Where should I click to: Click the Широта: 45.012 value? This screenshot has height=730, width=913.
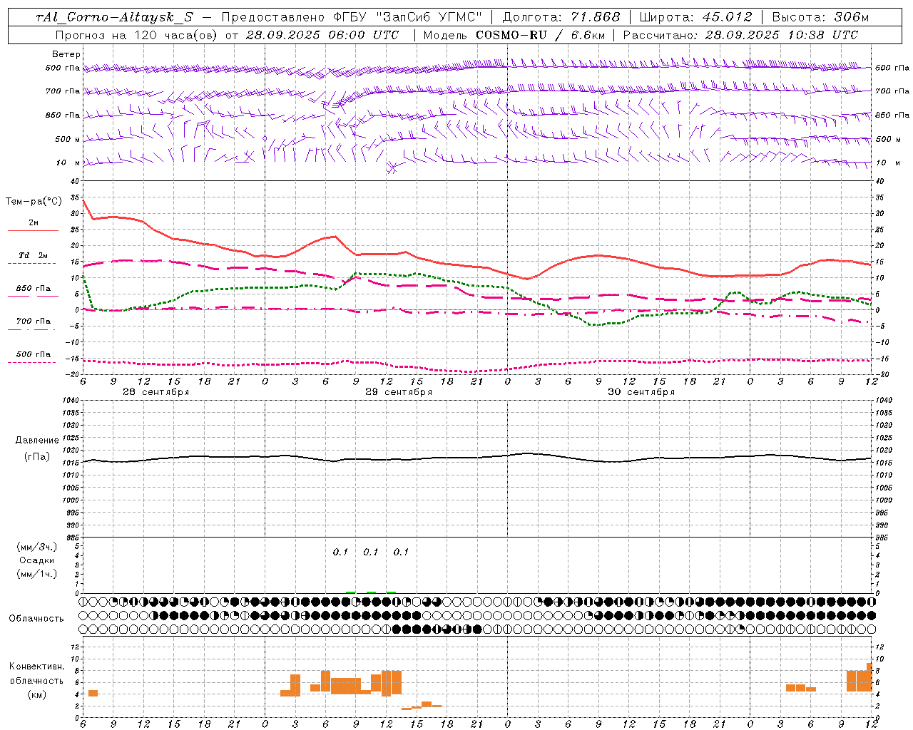point(695,17)
